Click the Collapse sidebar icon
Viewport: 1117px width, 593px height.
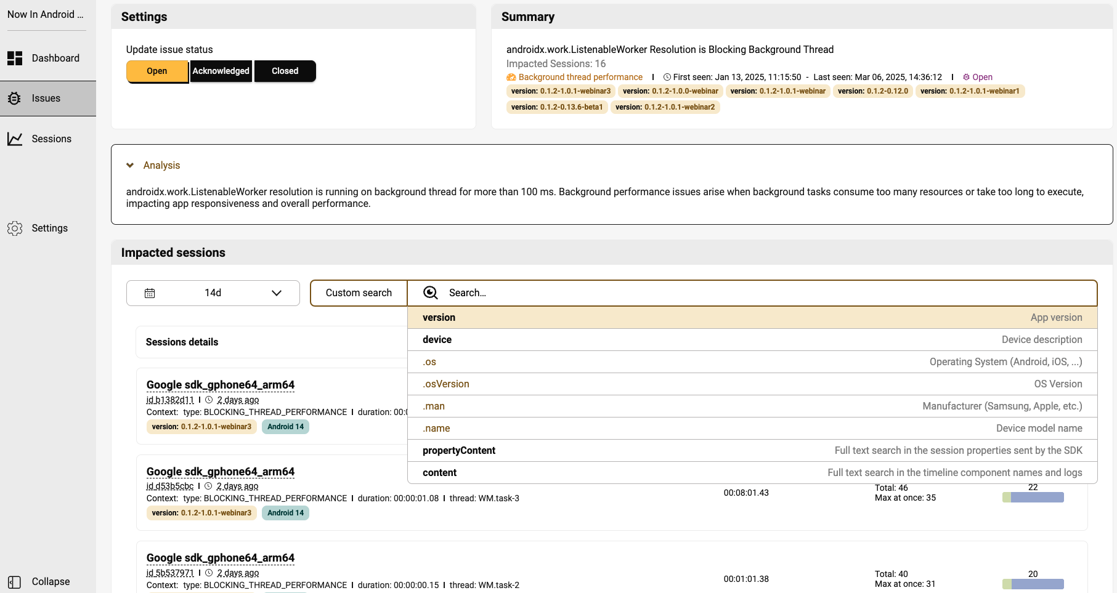click(x=15, y=582)
